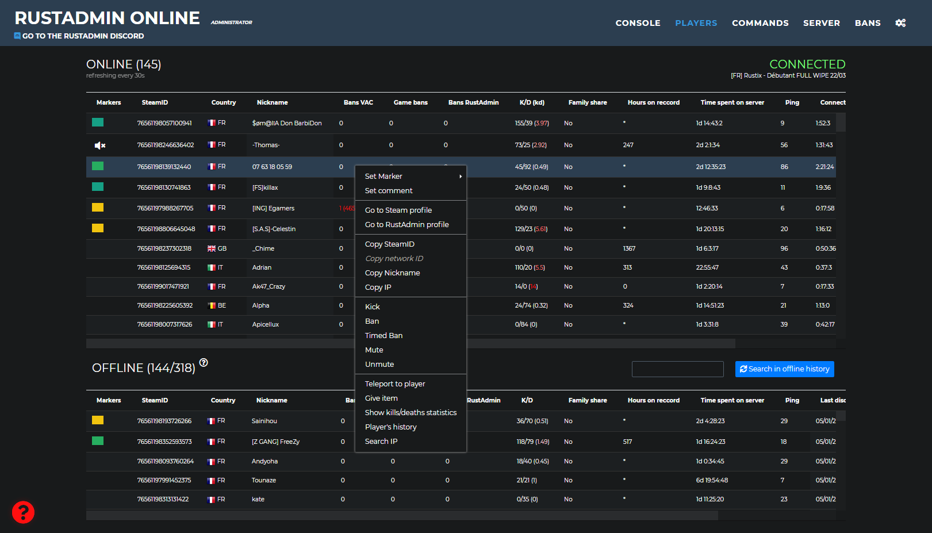Image resolution: width=932 pixels, height=533 pixels.
Task: Click green marker for [FS]killax
Action: pyautogui.click(x=98, y=186)
